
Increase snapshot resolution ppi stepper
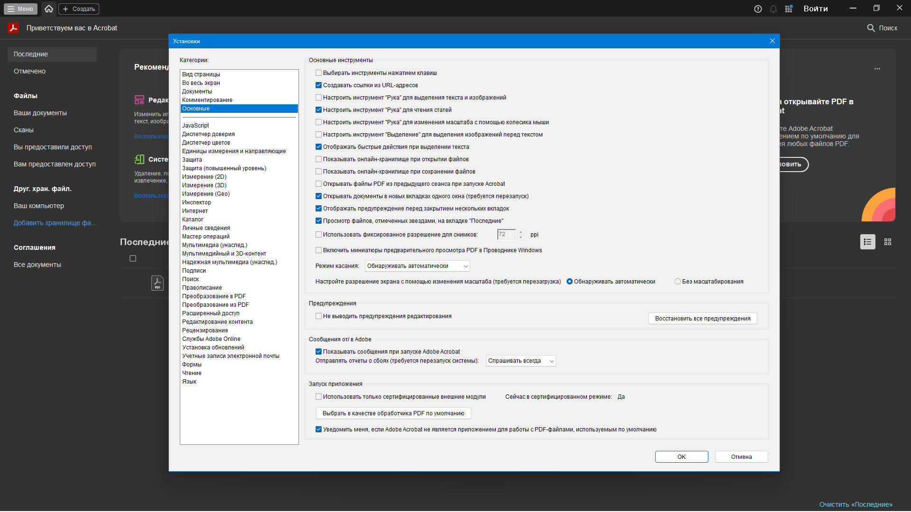tap(521, 232)
